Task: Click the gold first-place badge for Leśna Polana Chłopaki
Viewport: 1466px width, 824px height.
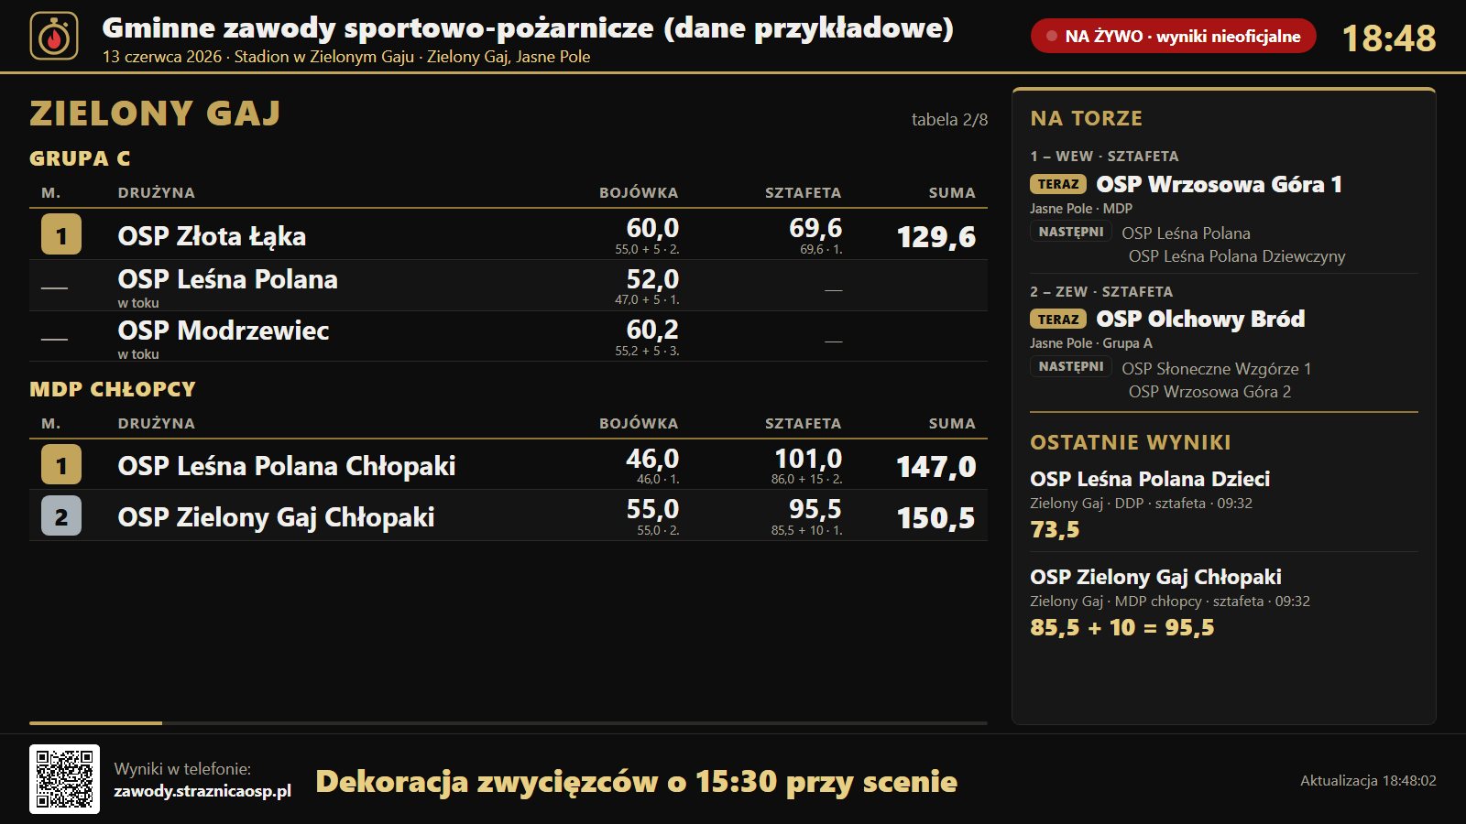Action: point(61,465)
